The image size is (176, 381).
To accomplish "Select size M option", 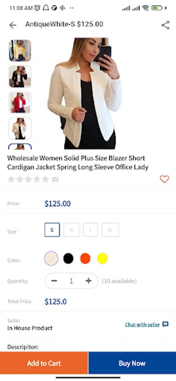I will 71,229.
